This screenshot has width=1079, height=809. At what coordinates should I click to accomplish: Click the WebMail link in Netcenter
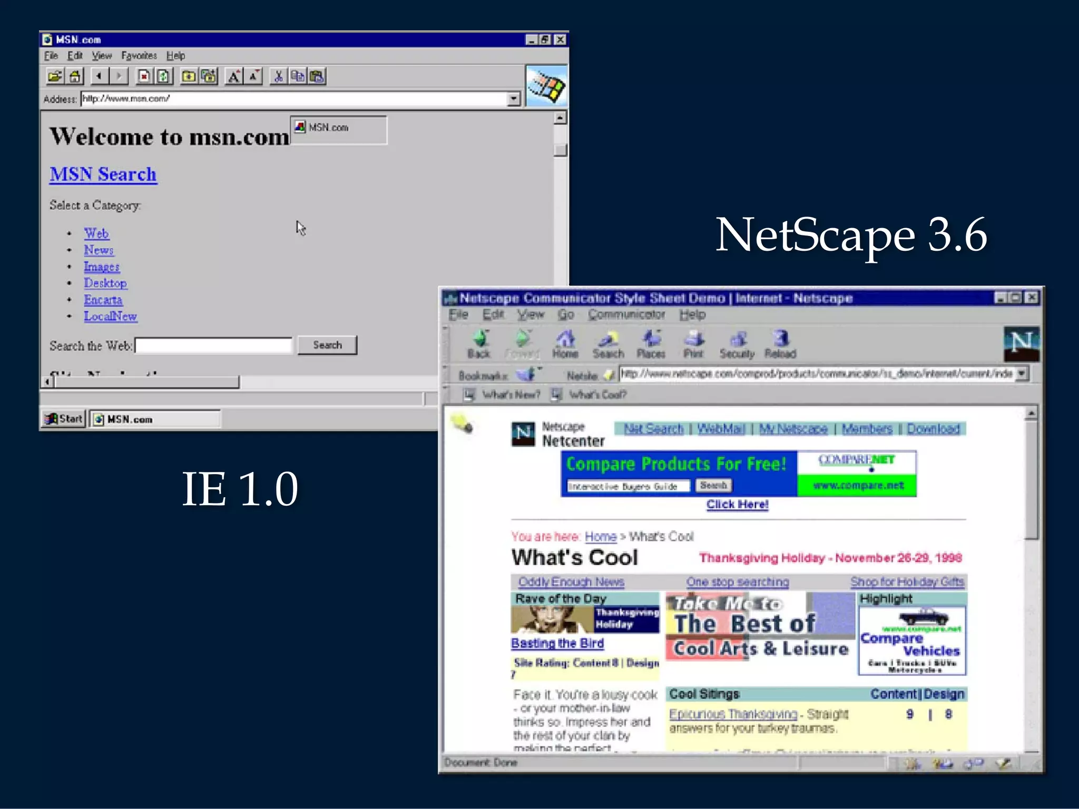(721, 429)
